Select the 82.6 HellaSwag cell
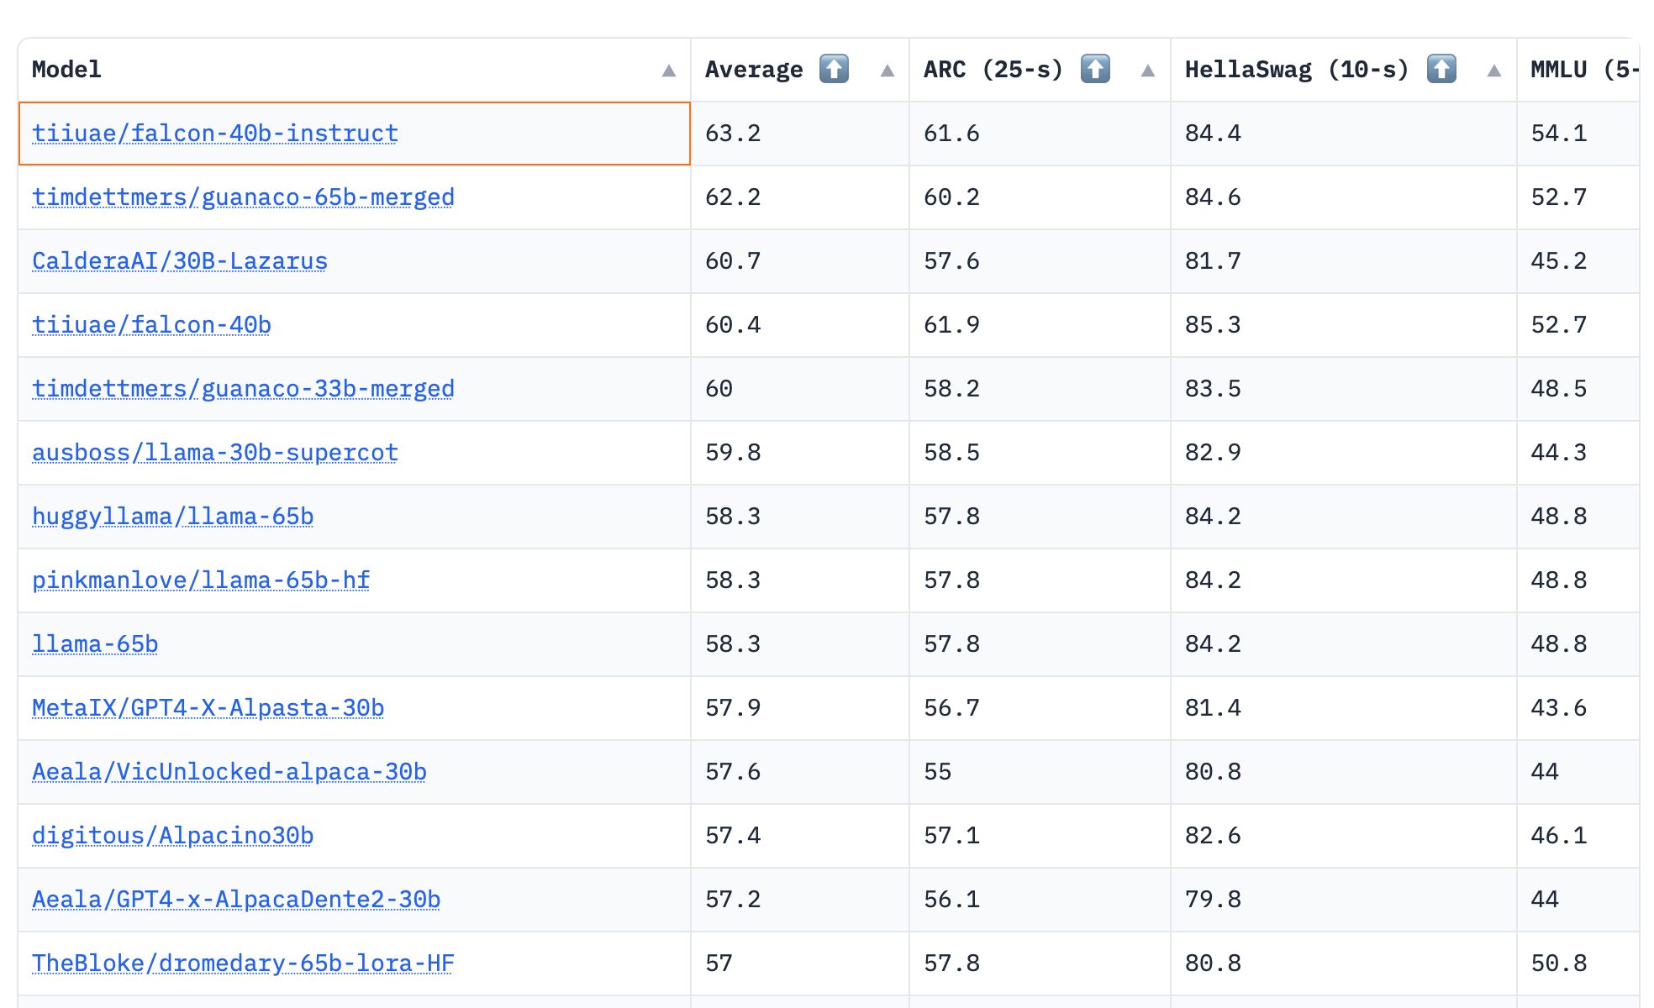The width and height of the screenshot is (1654, 1008). [1344, 836]
